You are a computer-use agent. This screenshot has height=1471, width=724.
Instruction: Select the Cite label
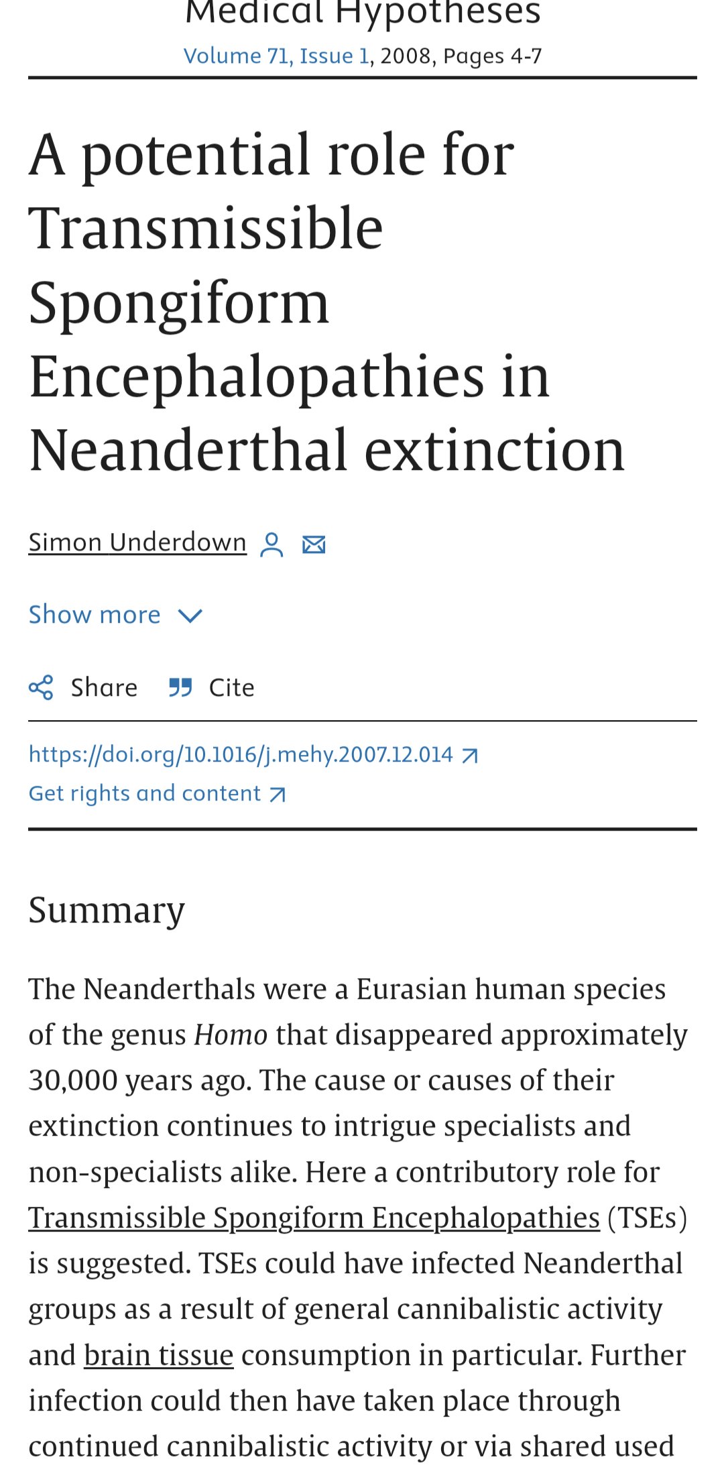point(232,688)
